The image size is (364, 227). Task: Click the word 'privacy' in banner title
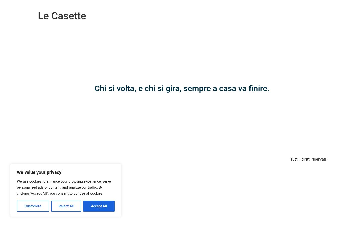[x=54, y=173]
